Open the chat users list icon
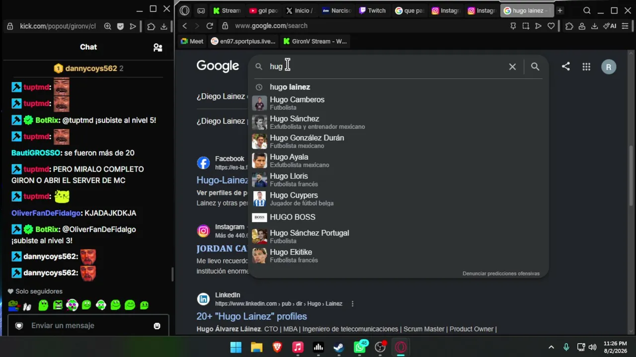The image size is (636, 357). pyautogui.click(x=158, y=47)
